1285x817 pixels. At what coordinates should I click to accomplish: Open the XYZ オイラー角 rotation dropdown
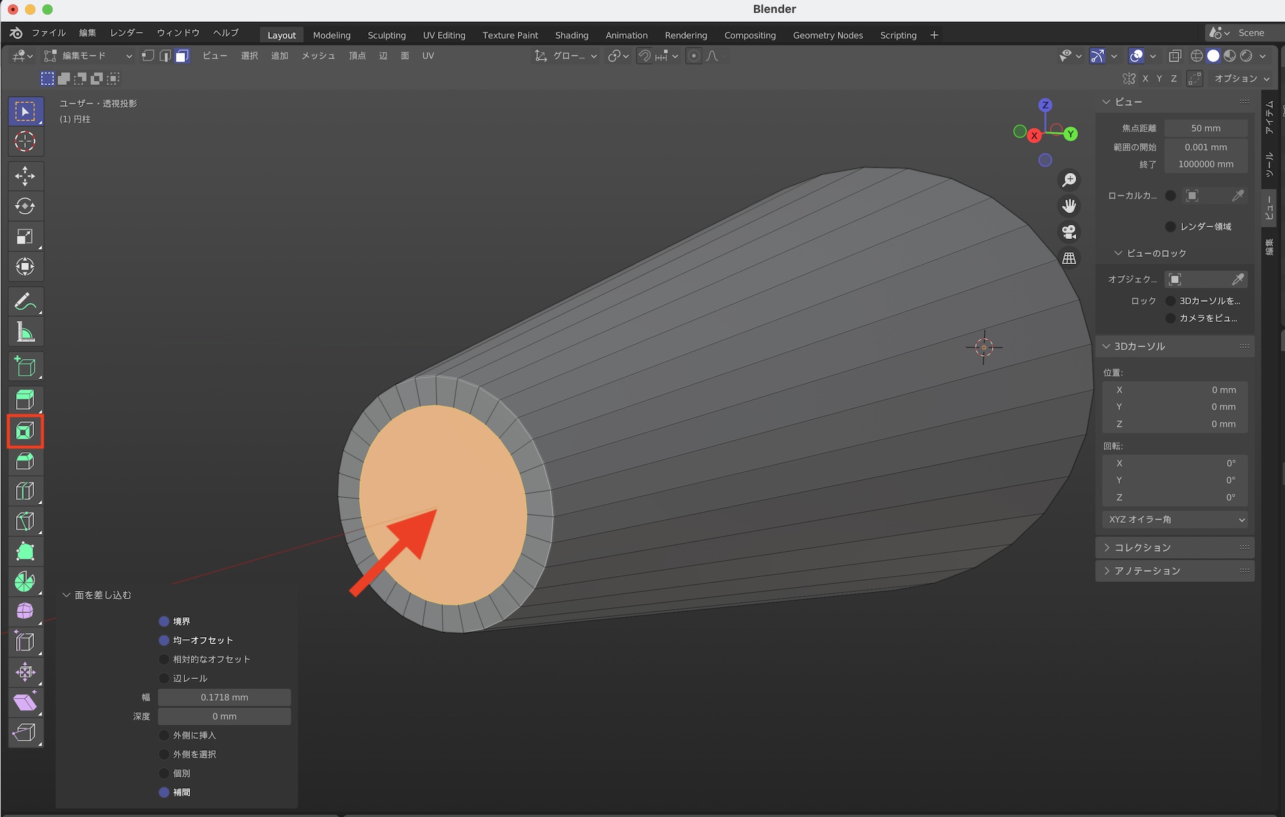(x=1175, y=520)
